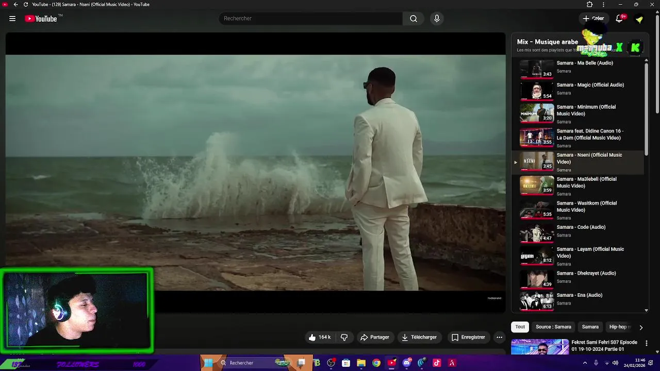This screenshot has height=371, width=660.
Task: Click the Créer button
Action: pyautogui.click(x=593, y=19)
